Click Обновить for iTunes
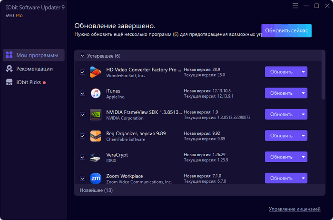333x220 pixels. (x=282, y=93)
